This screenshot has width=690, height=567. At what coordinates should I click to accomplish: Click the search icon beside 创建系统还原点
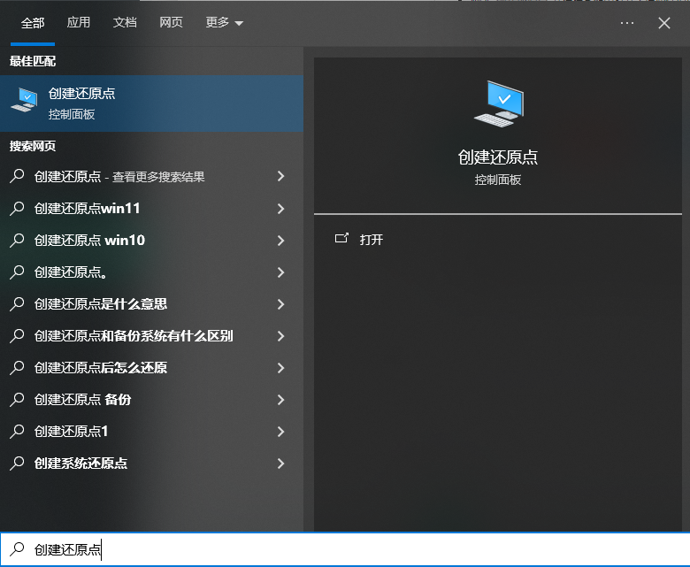point(17,464)
